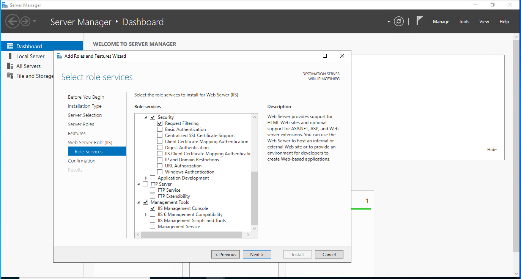The height and width of the screenshot is (279, 521).
Task: Enable the Basic Authentication checkbox
Action: (x=160, y=129)
